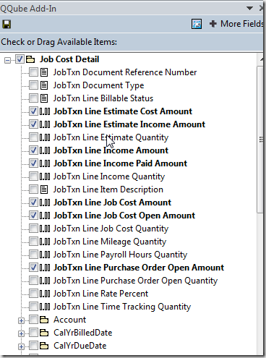Select JobTxn Line Mileage Quantity label
Screen dimensions: 266x358
click(110, 242)
